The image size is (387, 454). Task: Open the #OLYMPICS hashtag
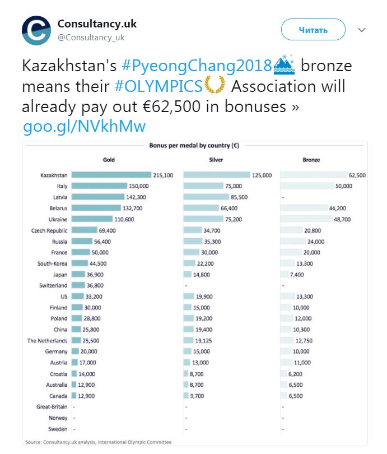(x=160, y=87)
